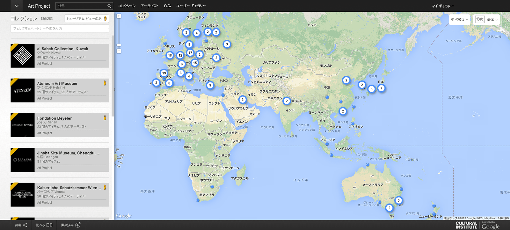Open the User Gallery (ユーザー ギャラリー) menu
The width and height of the screenshot is (510, 230).
(191, 6)
